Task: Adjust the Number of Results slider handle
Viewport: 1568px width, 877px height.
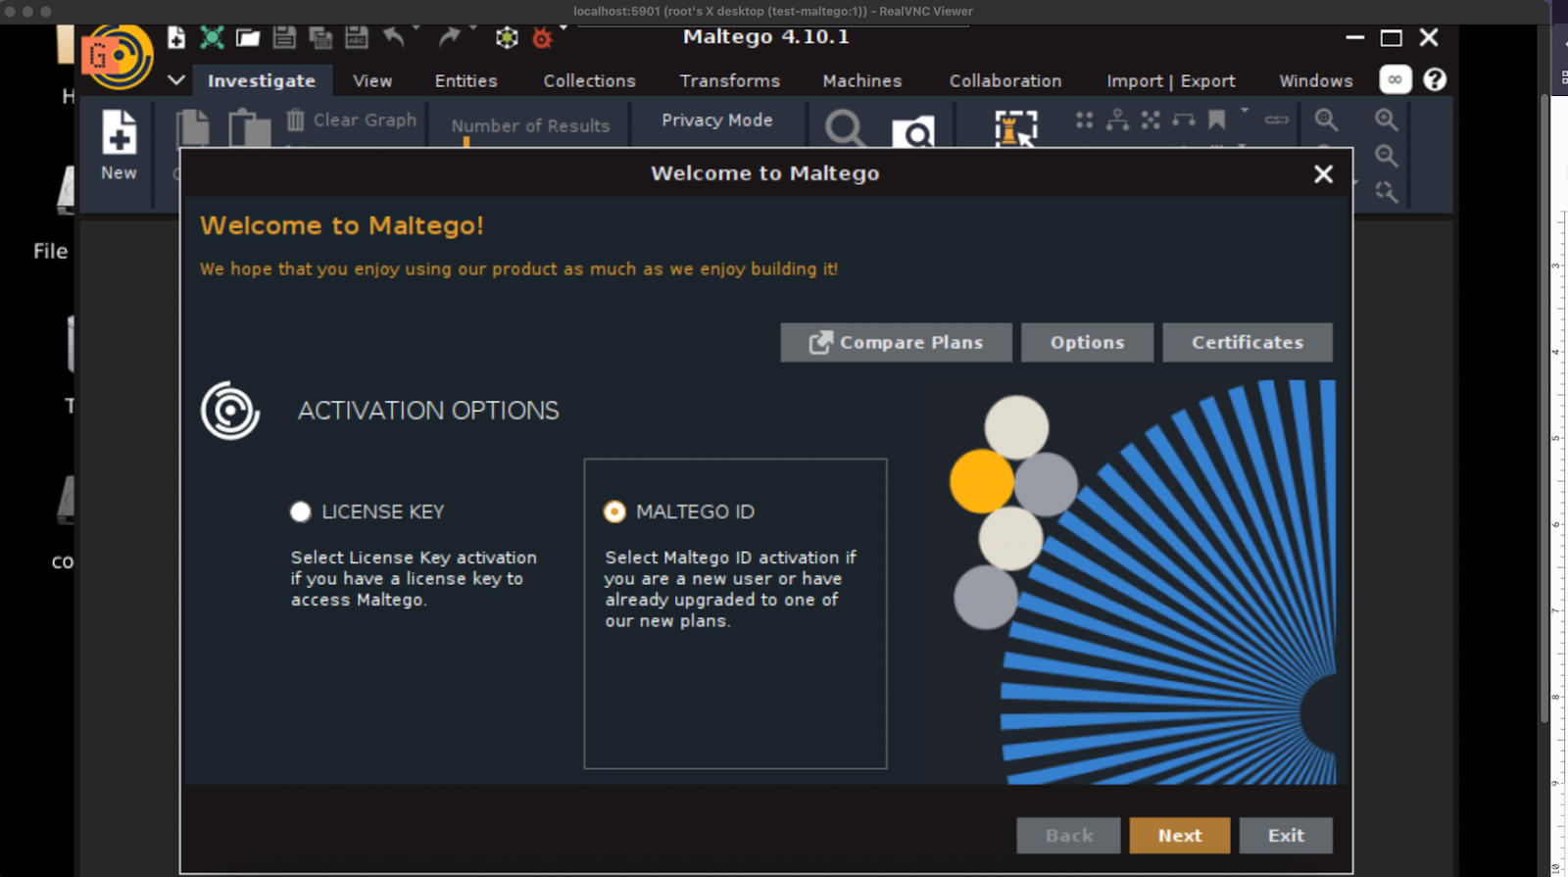Action: 466,142
